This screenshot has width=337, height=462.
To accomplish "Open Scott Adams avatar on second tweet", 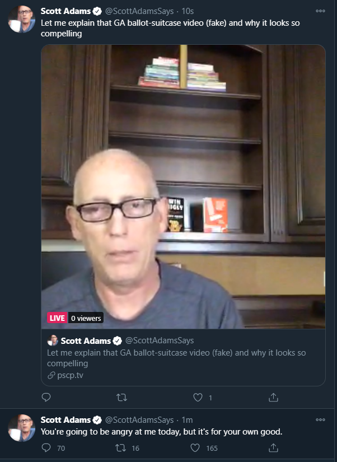I will 21,428.
